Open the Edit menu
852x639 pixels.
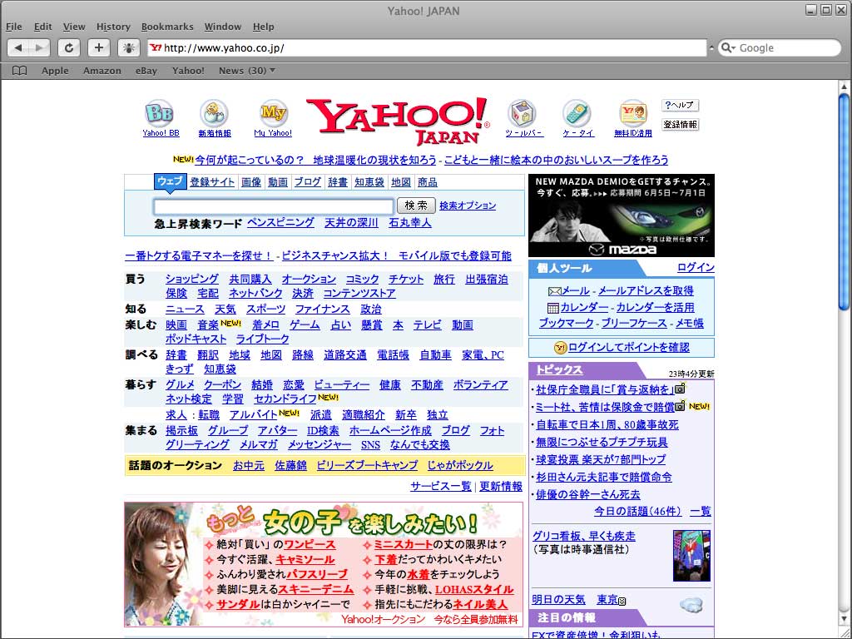43,27
